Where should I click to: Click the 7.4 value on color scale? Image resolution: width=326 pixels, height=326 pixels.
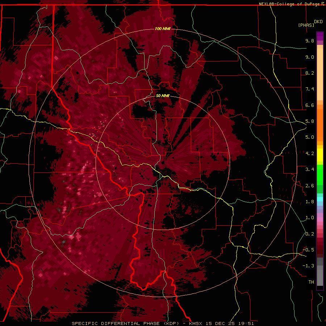(x=310, y=89)
